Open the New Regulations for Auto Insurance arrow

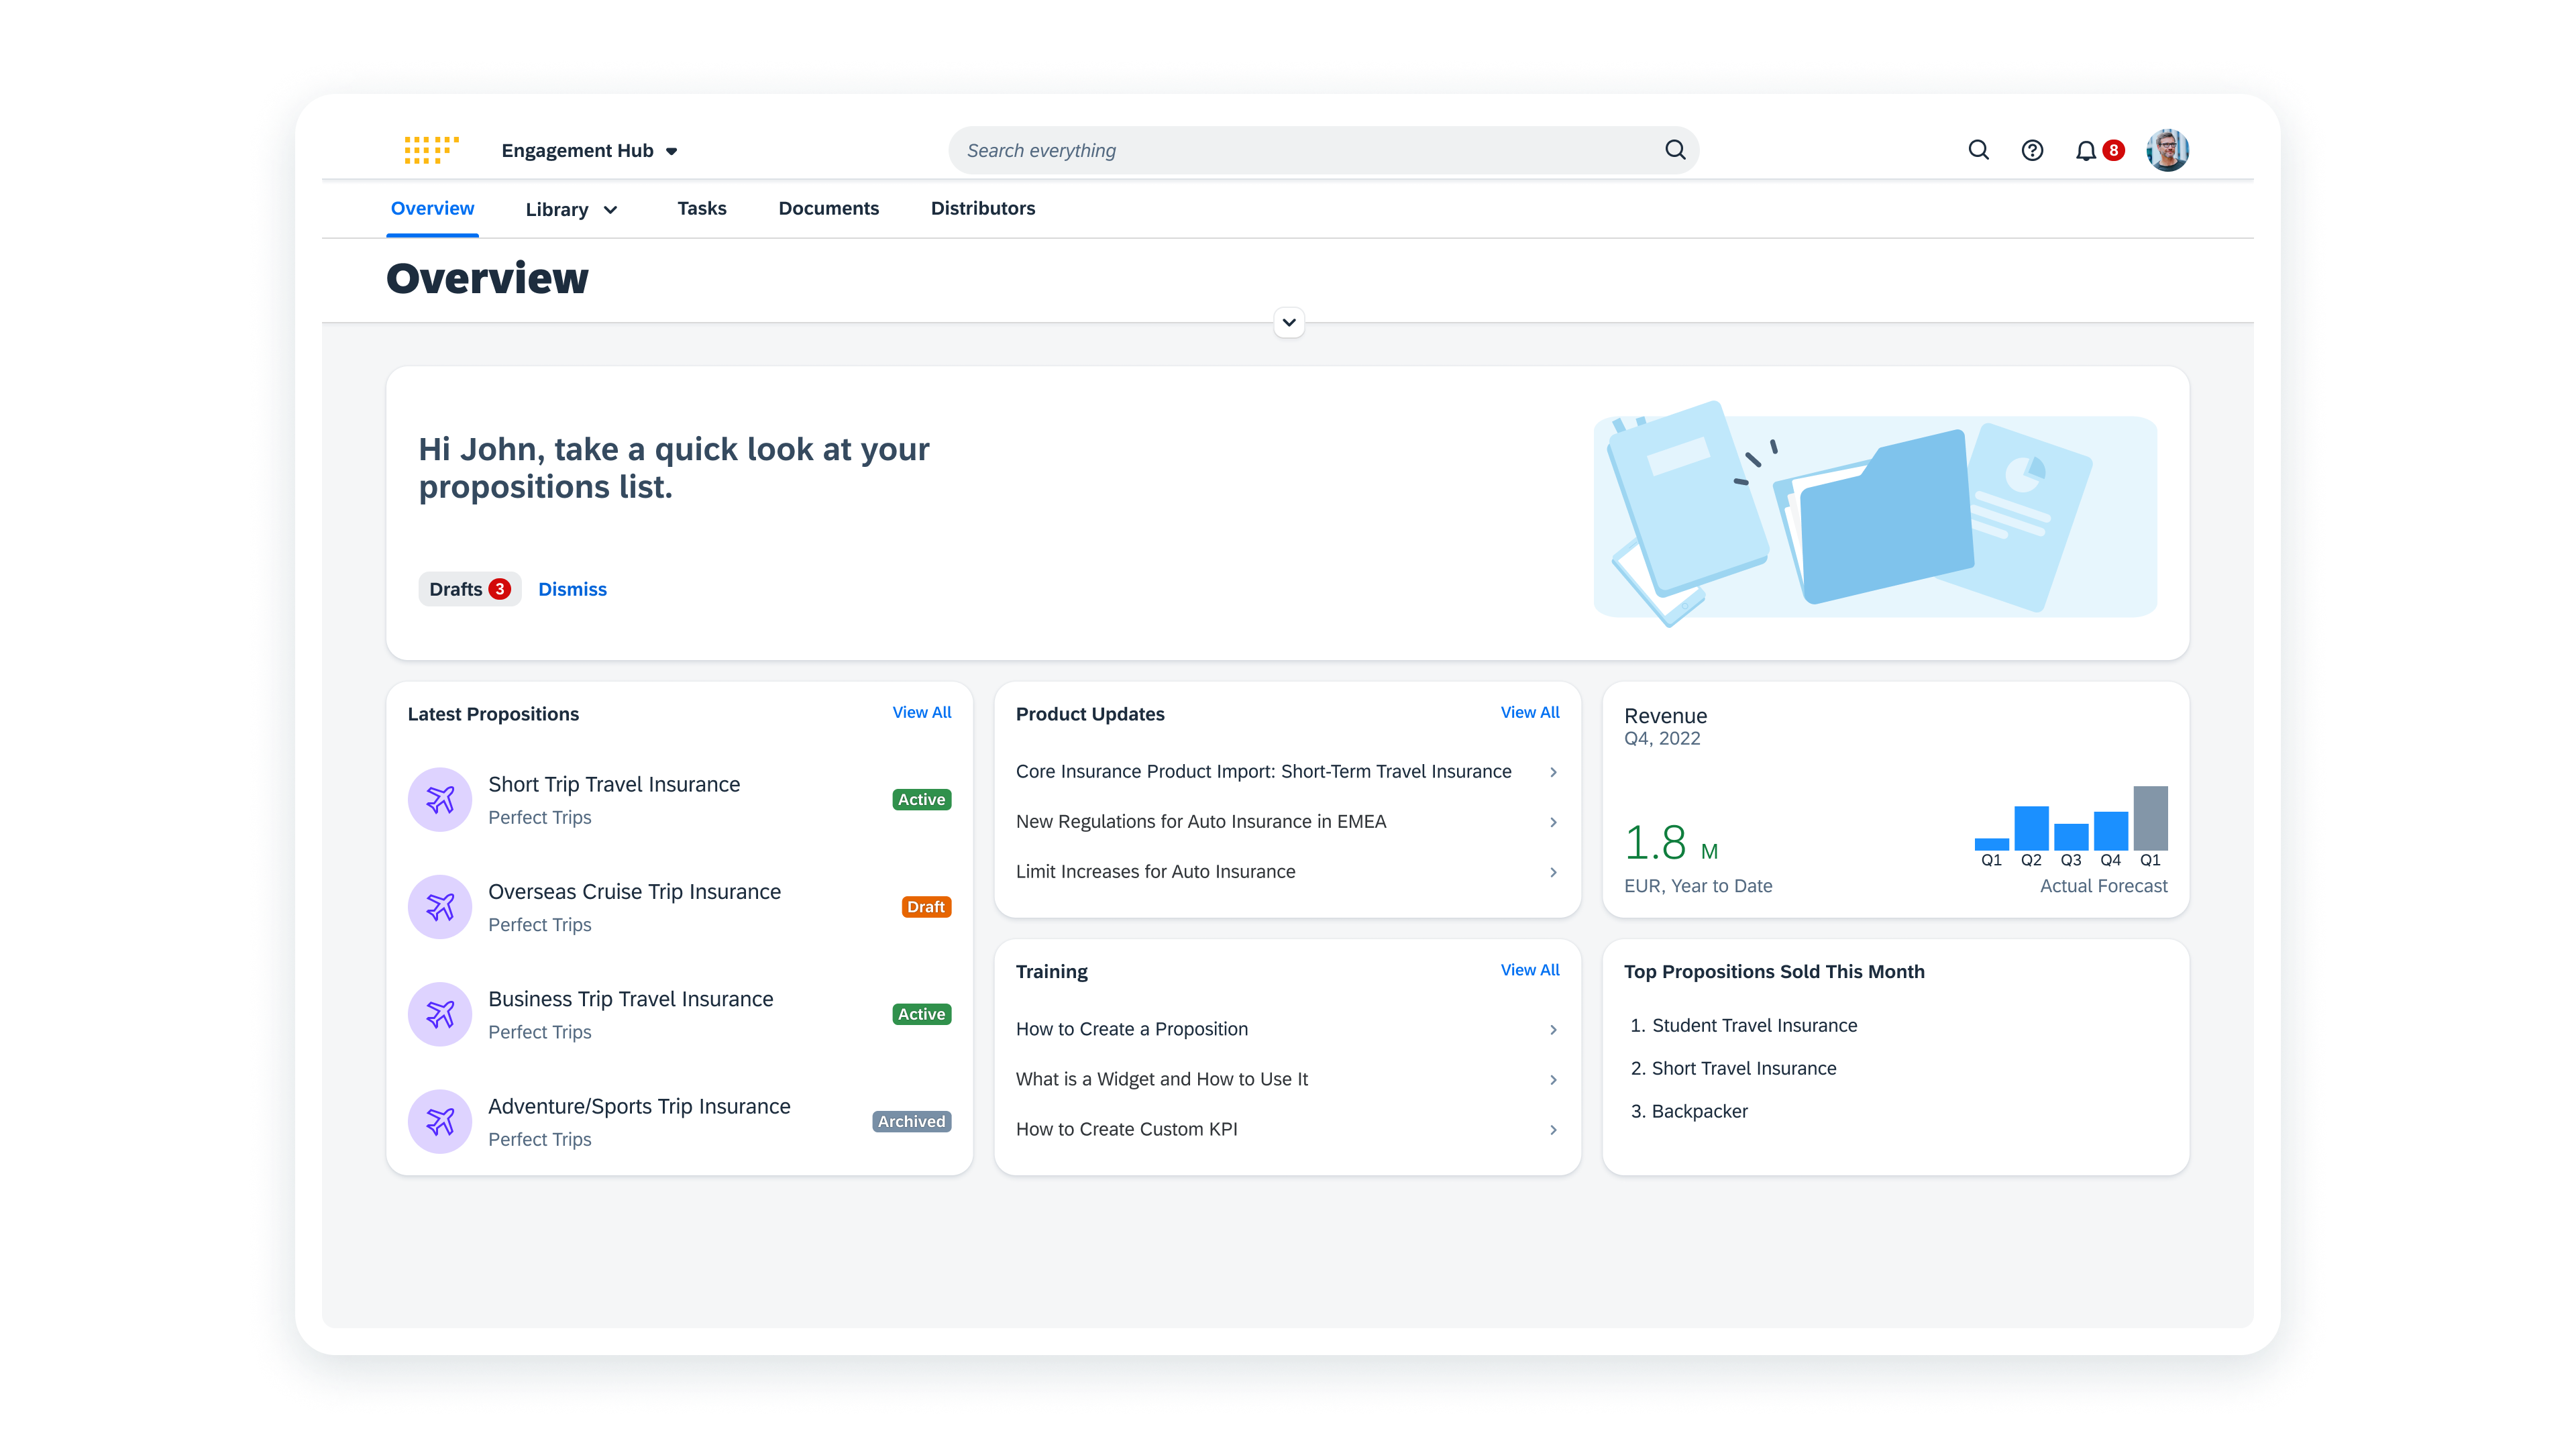click(x=1553, y=822)
